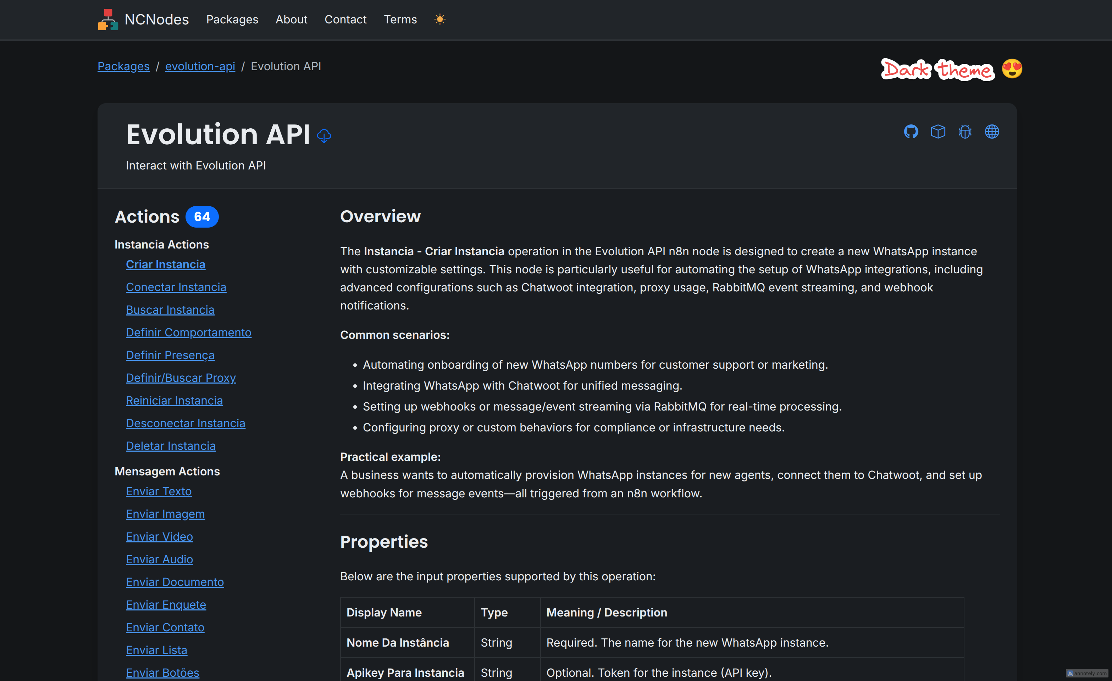
Task: Click the npm package box icon
Action: coord(938,132)
